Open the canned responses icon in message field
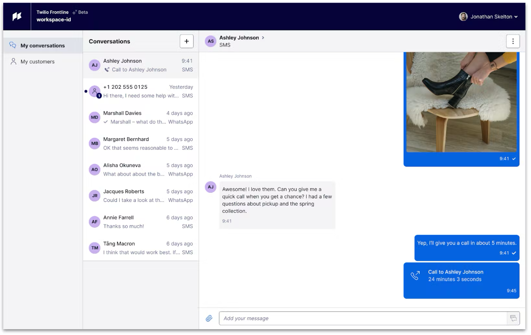531x335 pixels. click(x=513, y=318)
